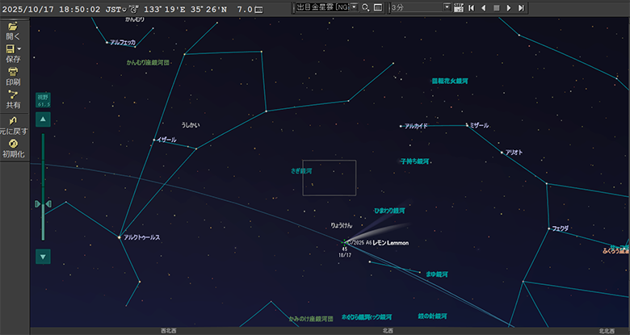Open the 3分 time step dropdown
The image size is (630, 335).
(447, 7)
